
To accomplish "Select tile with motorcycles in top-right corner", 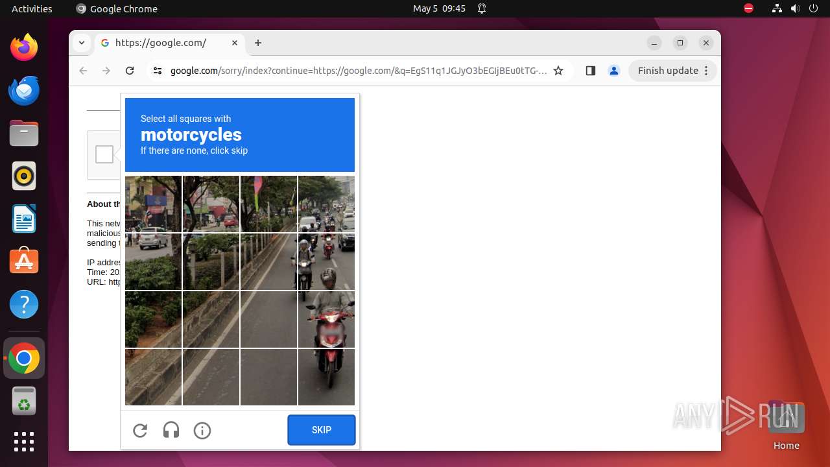I will 327,204.
